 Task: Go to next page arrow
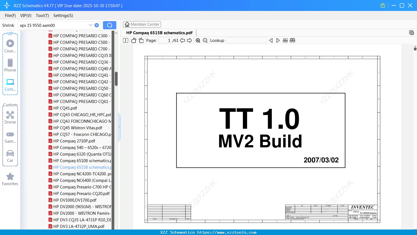(189, 41)
